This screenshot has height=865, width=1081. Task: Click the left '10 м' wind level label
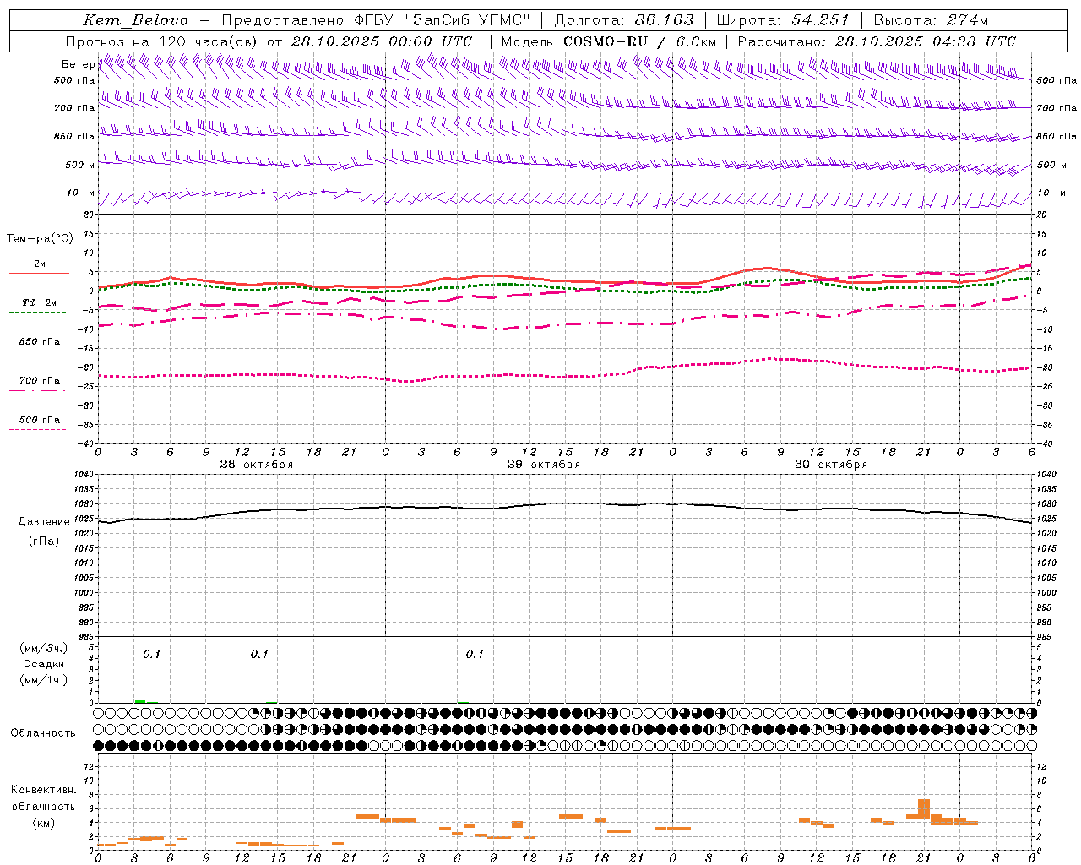tap(80, 193)
